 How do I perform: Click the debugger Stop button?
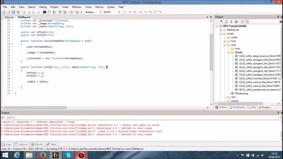point(134,12)
